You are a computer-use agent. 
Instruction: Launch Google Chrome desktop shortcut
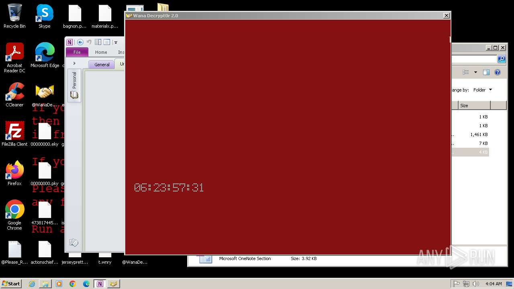14,216
